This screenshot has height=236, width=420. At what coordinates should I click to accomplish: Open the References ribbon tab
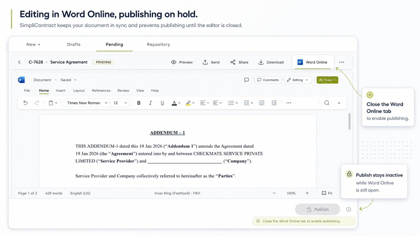pyautogui.click(x=101, y=91)
